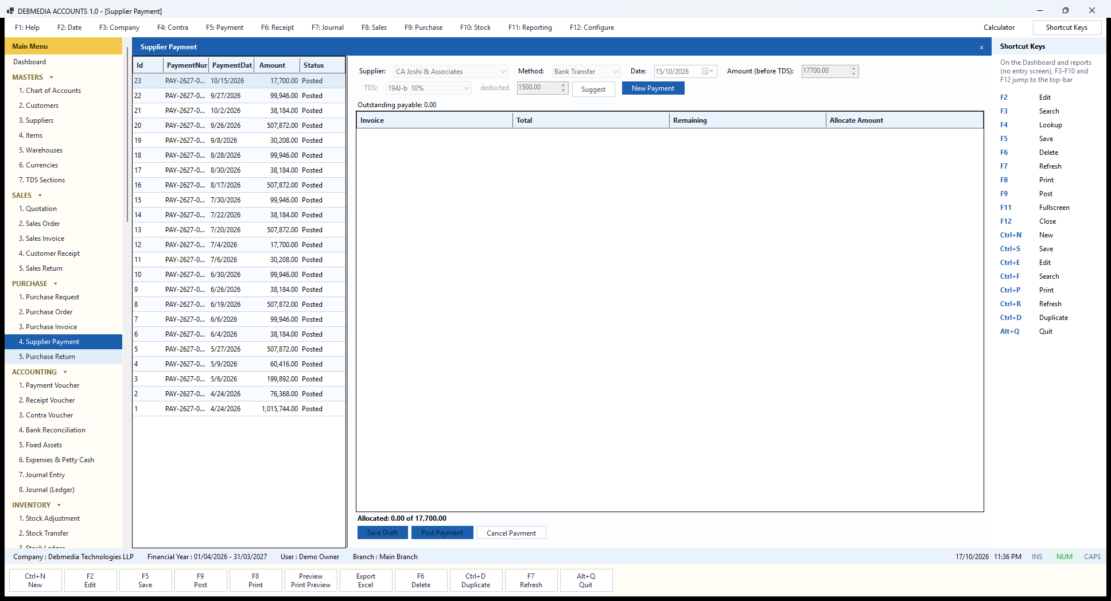Click the Ctrl+D Duplicate bottom button
Viewport: 1111px width, 601px height.
(x=476, y=580)
